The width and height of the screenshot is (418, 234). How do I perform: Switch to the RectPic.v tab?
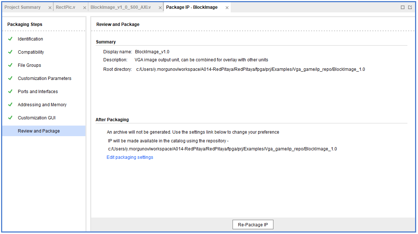(x=66, y=7)
